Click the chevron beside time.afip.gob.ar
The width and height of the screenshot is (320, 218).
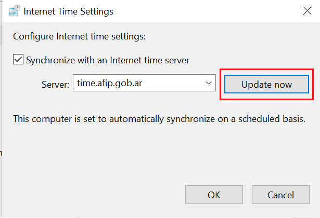coord(209,83)
